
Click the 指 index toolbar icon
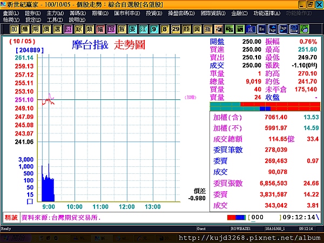point(208,29)
